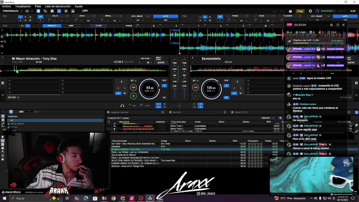
Task: Click deck 1 CUE button
Action: pyautogui.click(x=134, y=88)
